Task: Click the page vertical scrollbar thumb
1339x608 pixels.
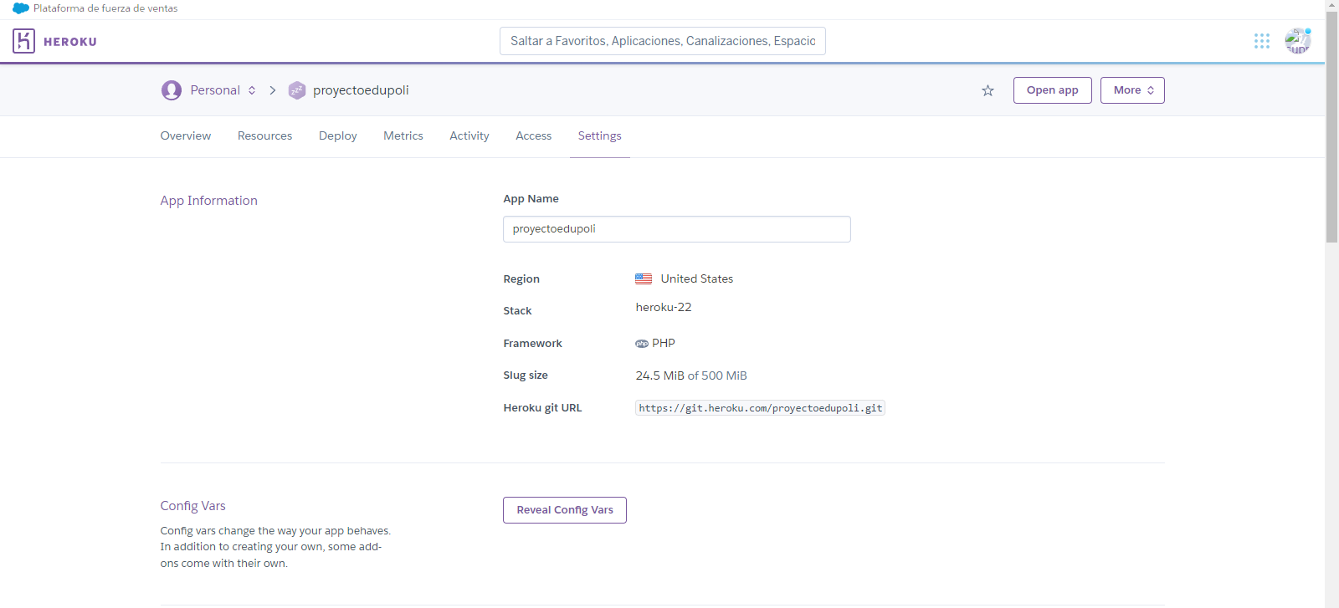Action: tap(1331, 127)
